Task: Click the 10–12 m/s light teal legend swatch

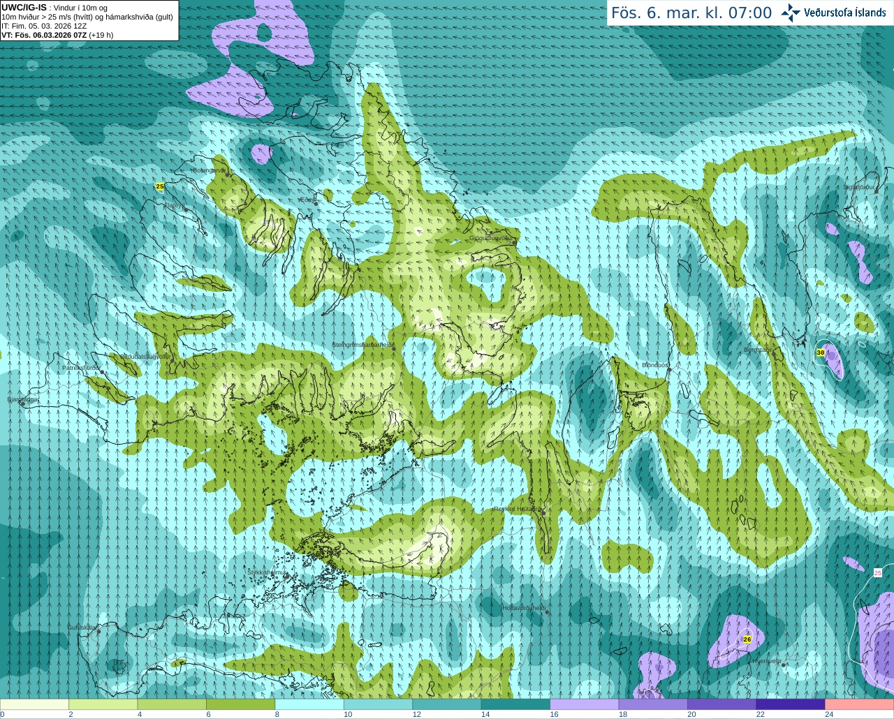Action: [x=378, y=704]
